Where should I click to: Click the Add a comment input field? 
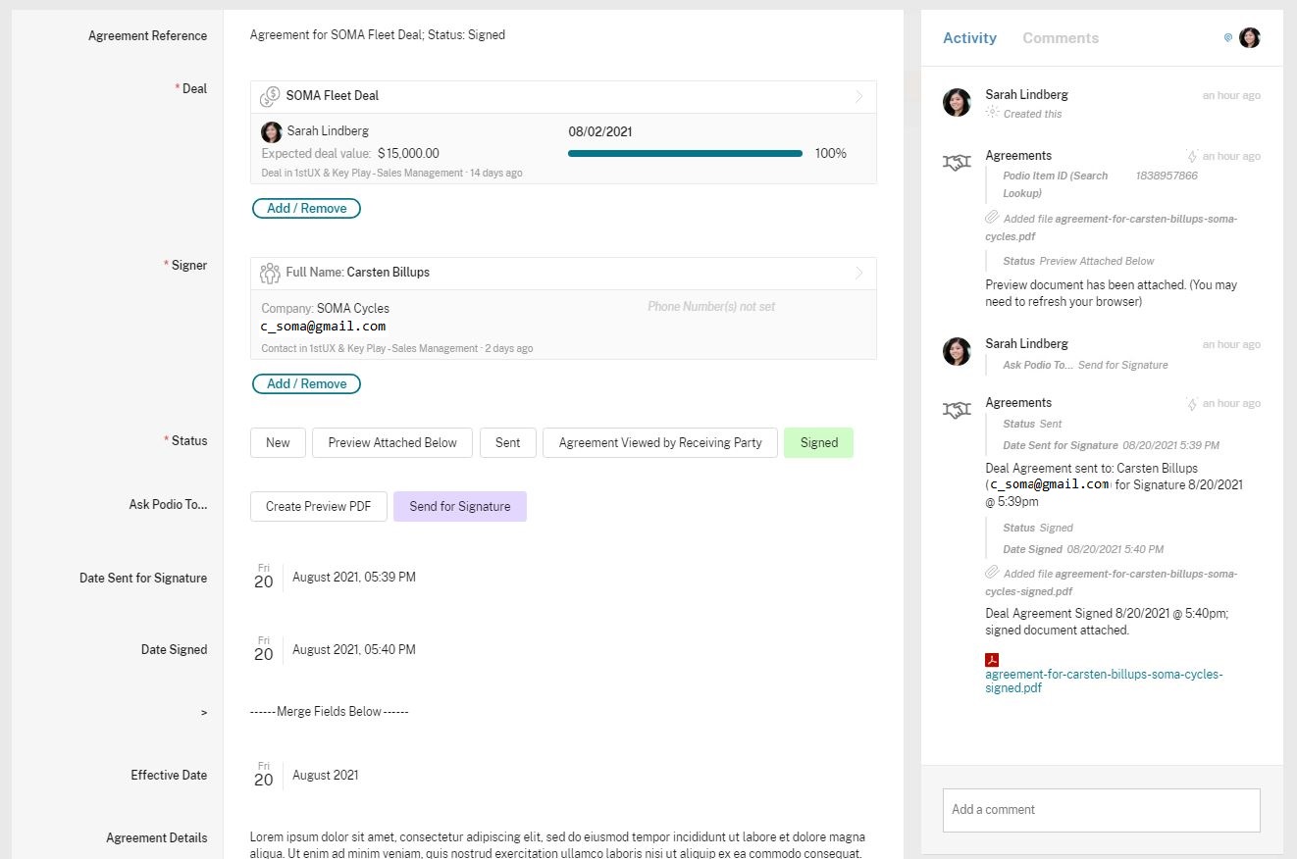coord(1101,810)
